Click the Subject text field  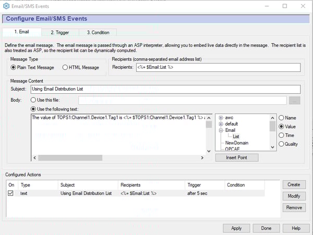pyautogui.click(x=165, y=89)
